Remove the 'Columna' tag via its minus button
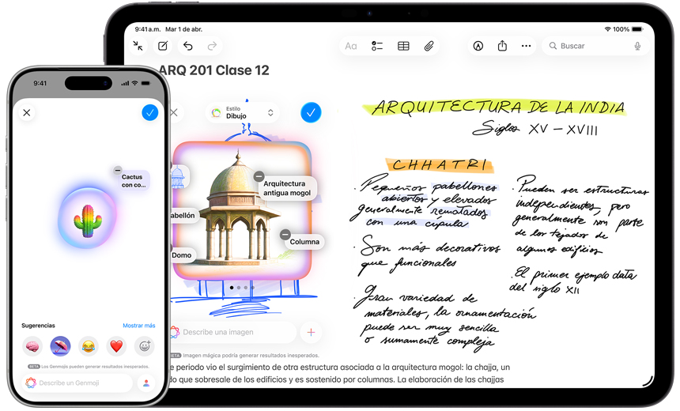 (x=285, y=234)
